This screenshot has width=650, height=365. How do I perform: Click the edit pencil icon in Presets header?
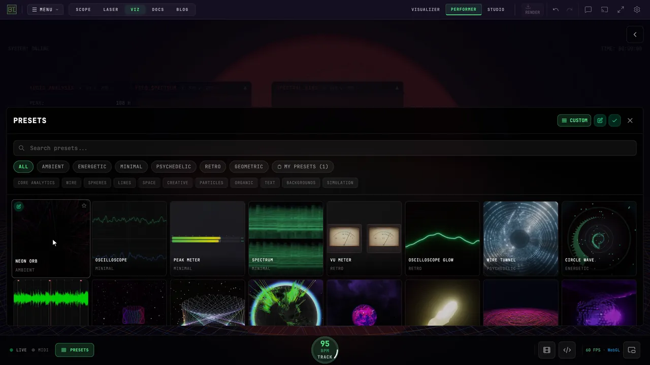600,121
